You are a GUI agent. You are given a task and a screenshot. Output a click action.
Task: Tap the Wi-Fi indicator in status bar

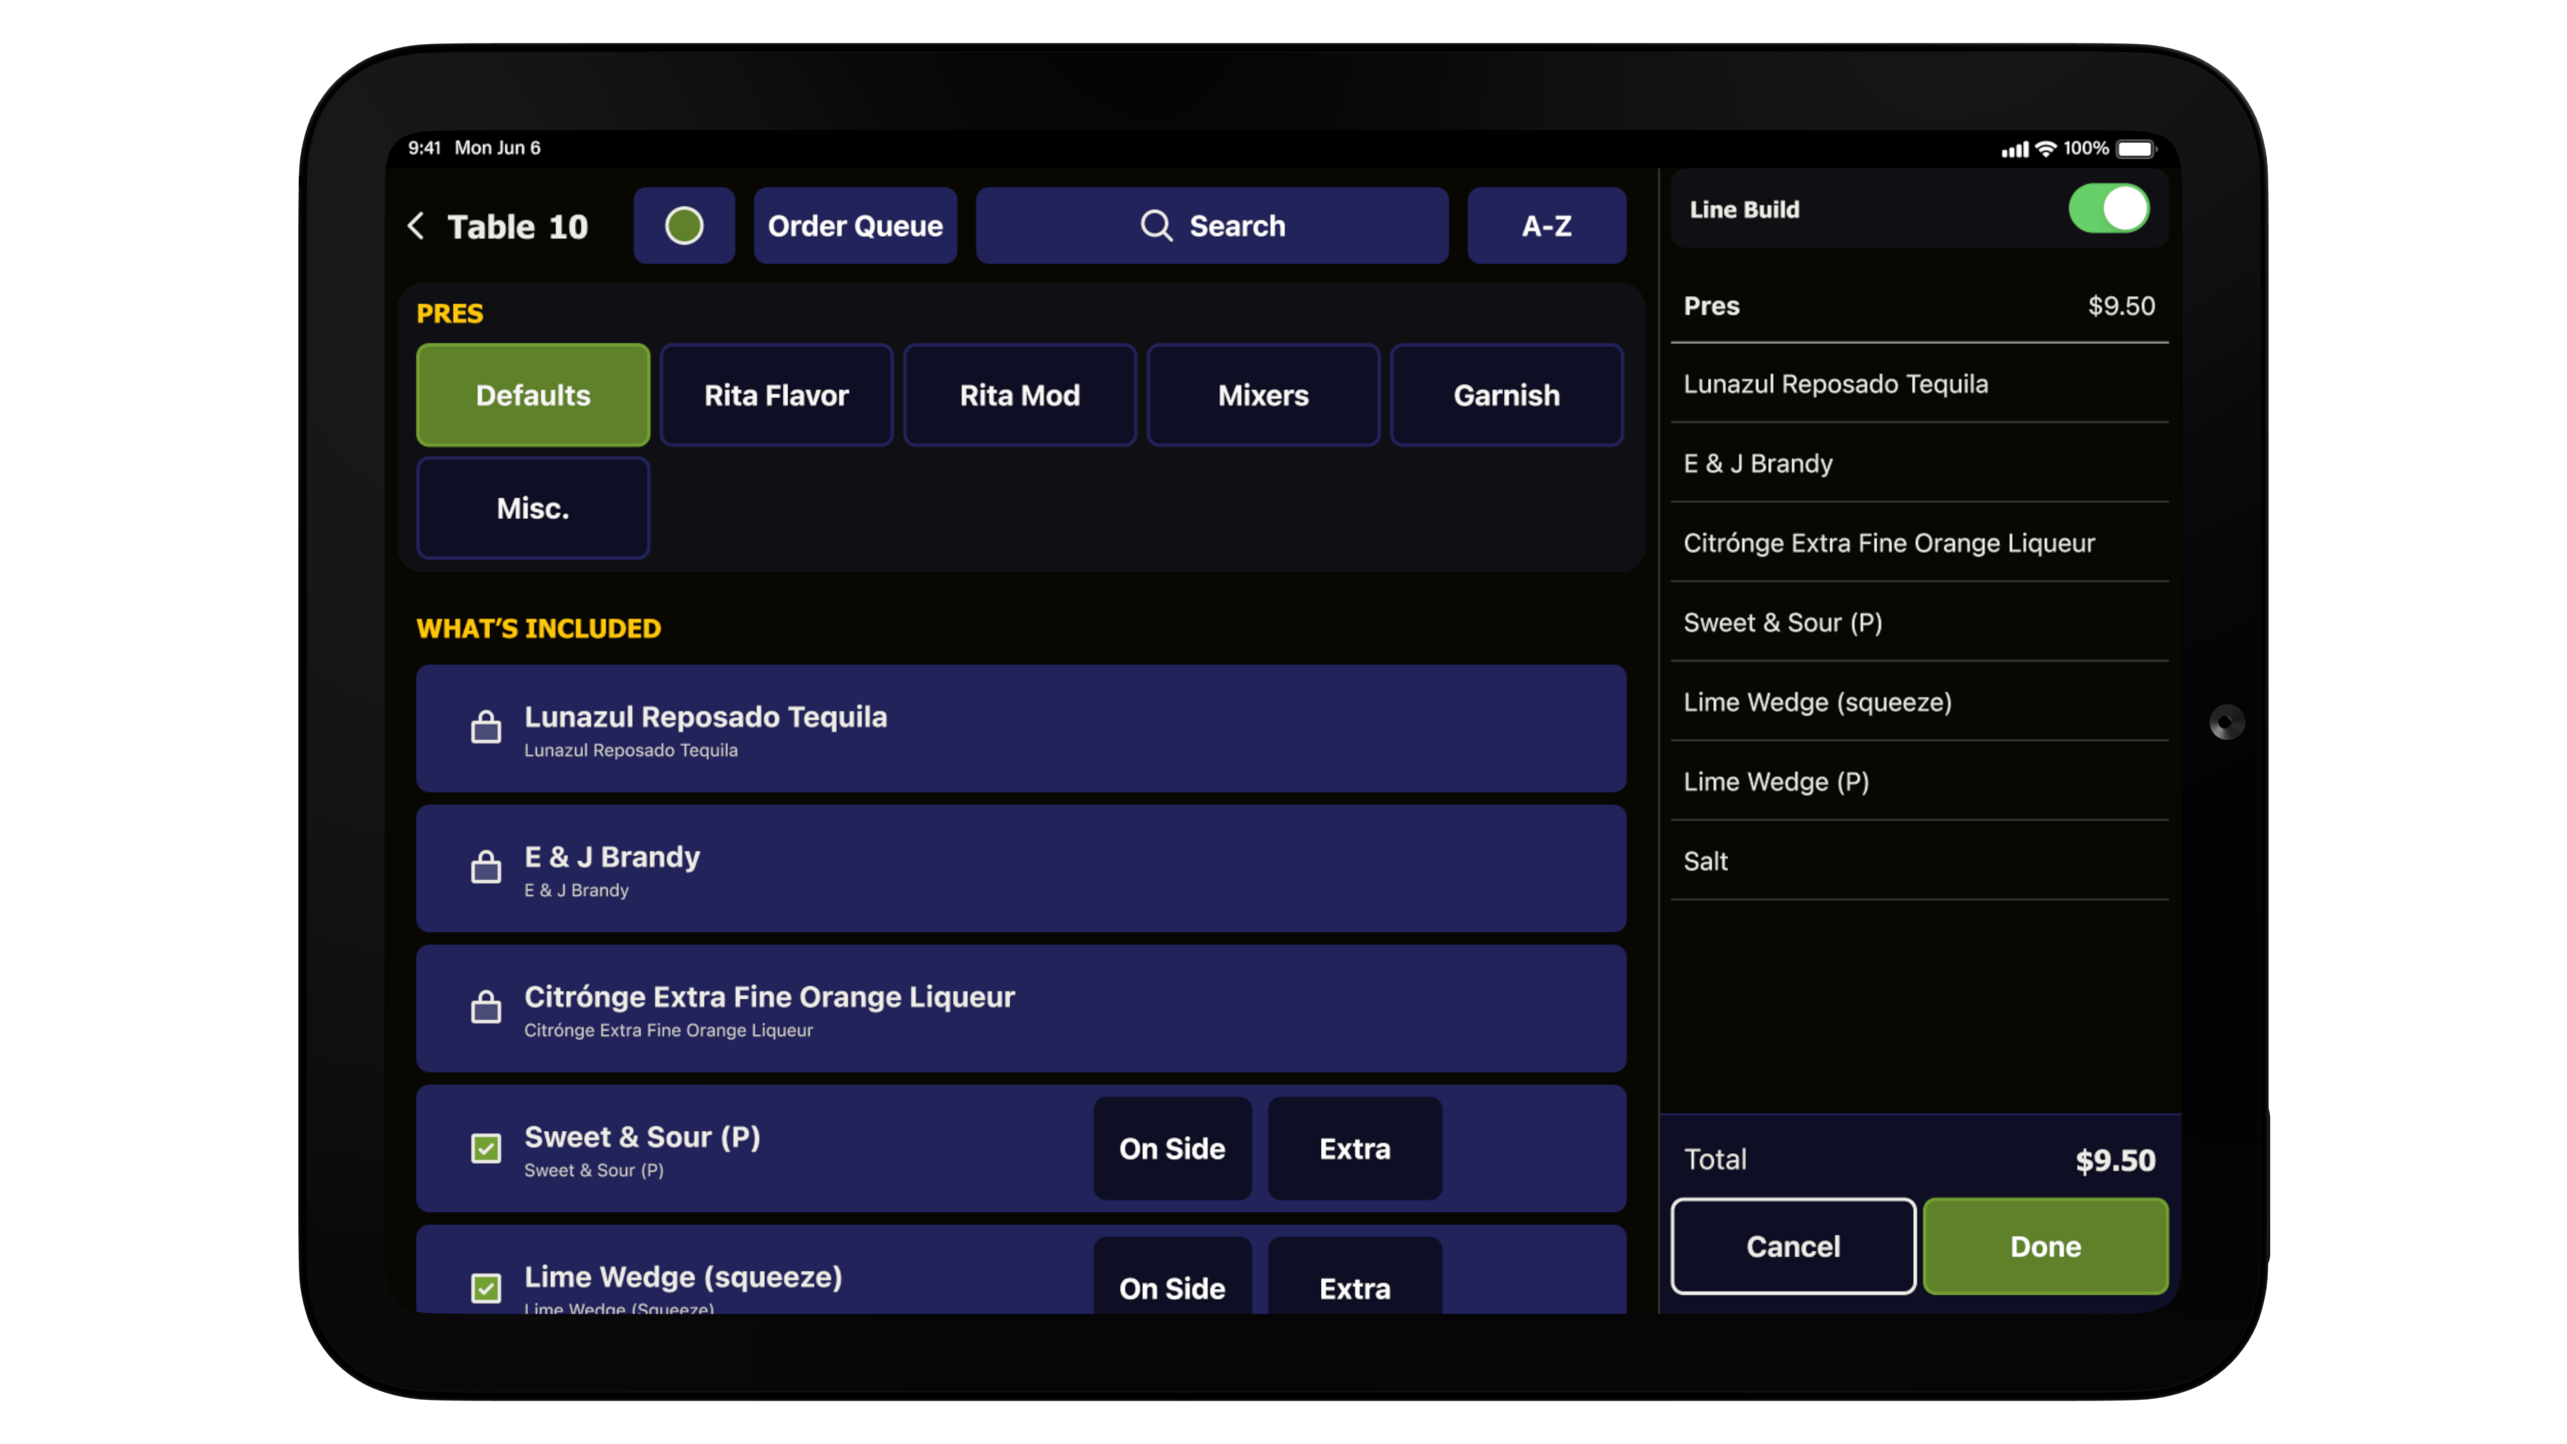click(2045, 148)
